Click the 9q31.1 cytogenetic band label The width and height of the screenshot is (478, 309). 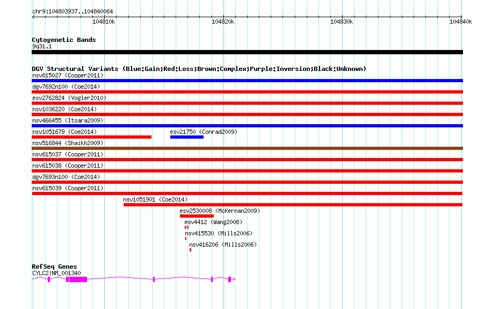tap(42, 46)
